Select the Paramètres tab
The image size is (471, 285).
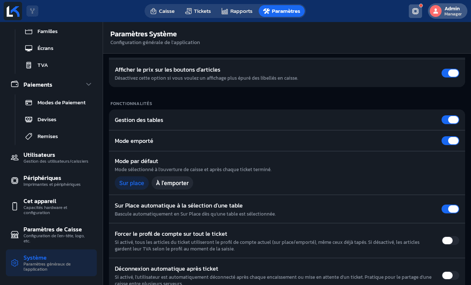pyautogui.click(x=281, y=11)
